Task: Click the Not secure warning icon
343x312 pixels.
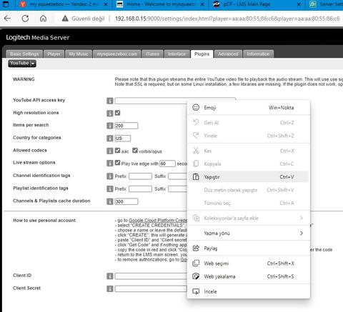Action: 65,19
